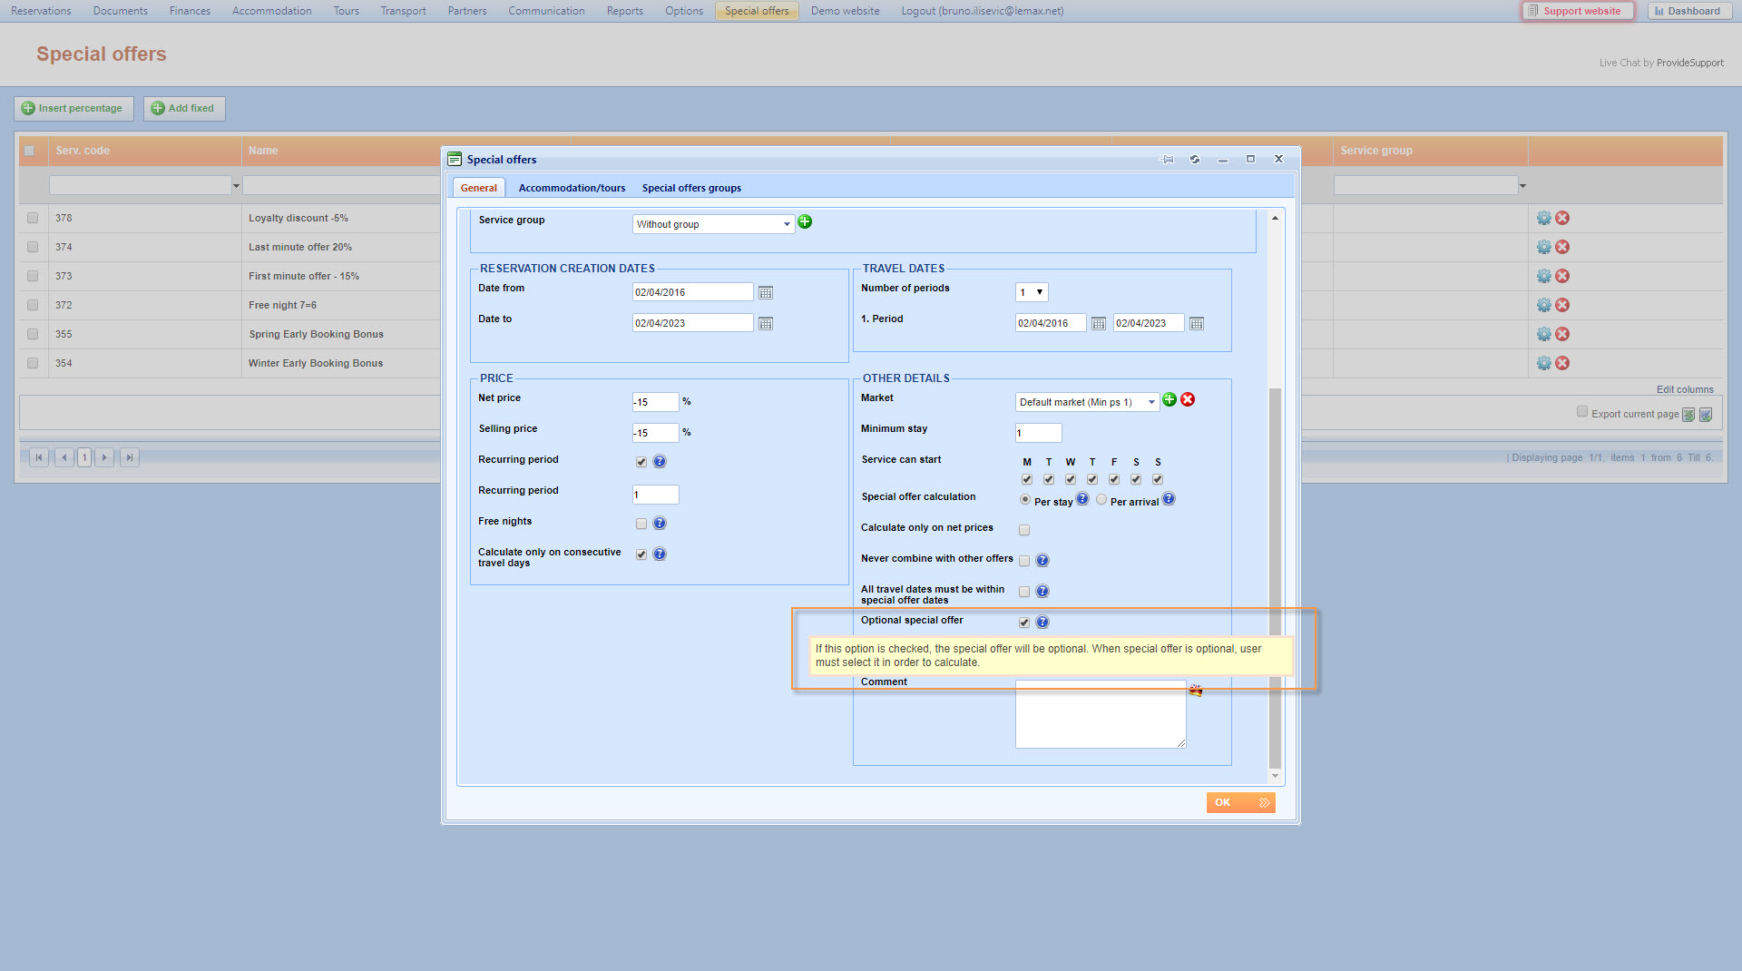Show help for Per stay option
The image size is (1742, 971).
coord(1082,498)
